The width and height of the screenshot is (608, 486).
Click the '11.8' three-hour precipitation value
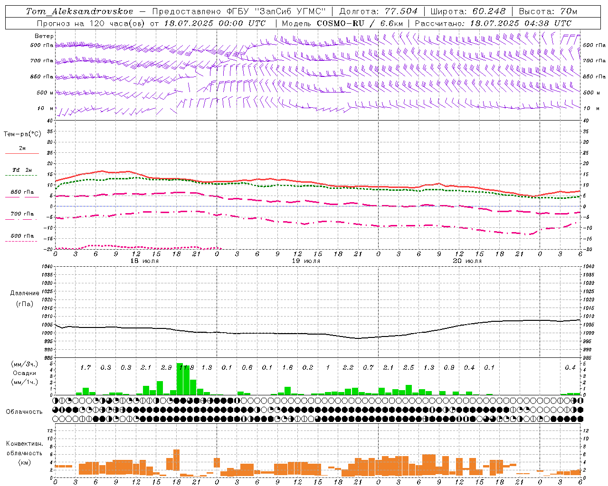point(186,368)
